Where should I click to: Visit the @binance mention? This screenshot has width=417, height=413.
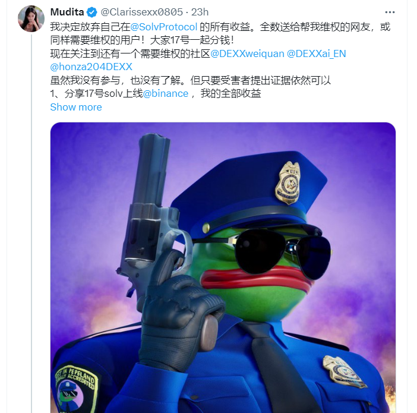(165, 93)
